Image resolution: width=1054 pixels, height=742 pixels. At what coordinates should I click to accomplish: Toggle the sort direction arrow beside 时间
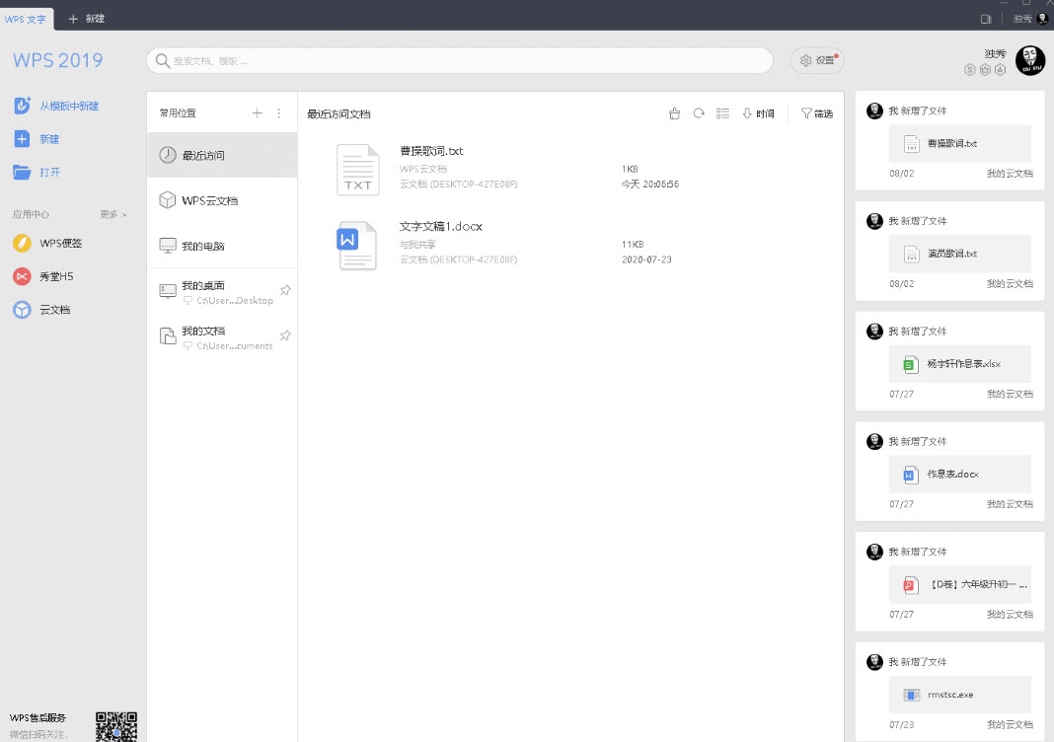(x=747, y=112)
